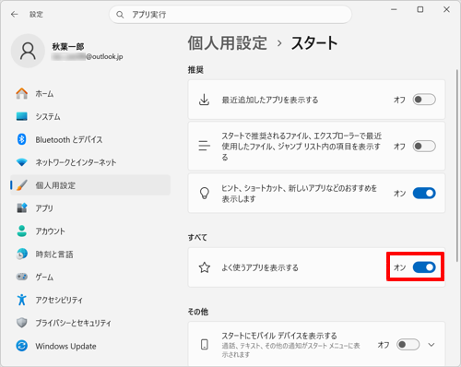461x367 pixels.
Task: Click the Bluetooth icon in sidebar
Action: [22, 139]
